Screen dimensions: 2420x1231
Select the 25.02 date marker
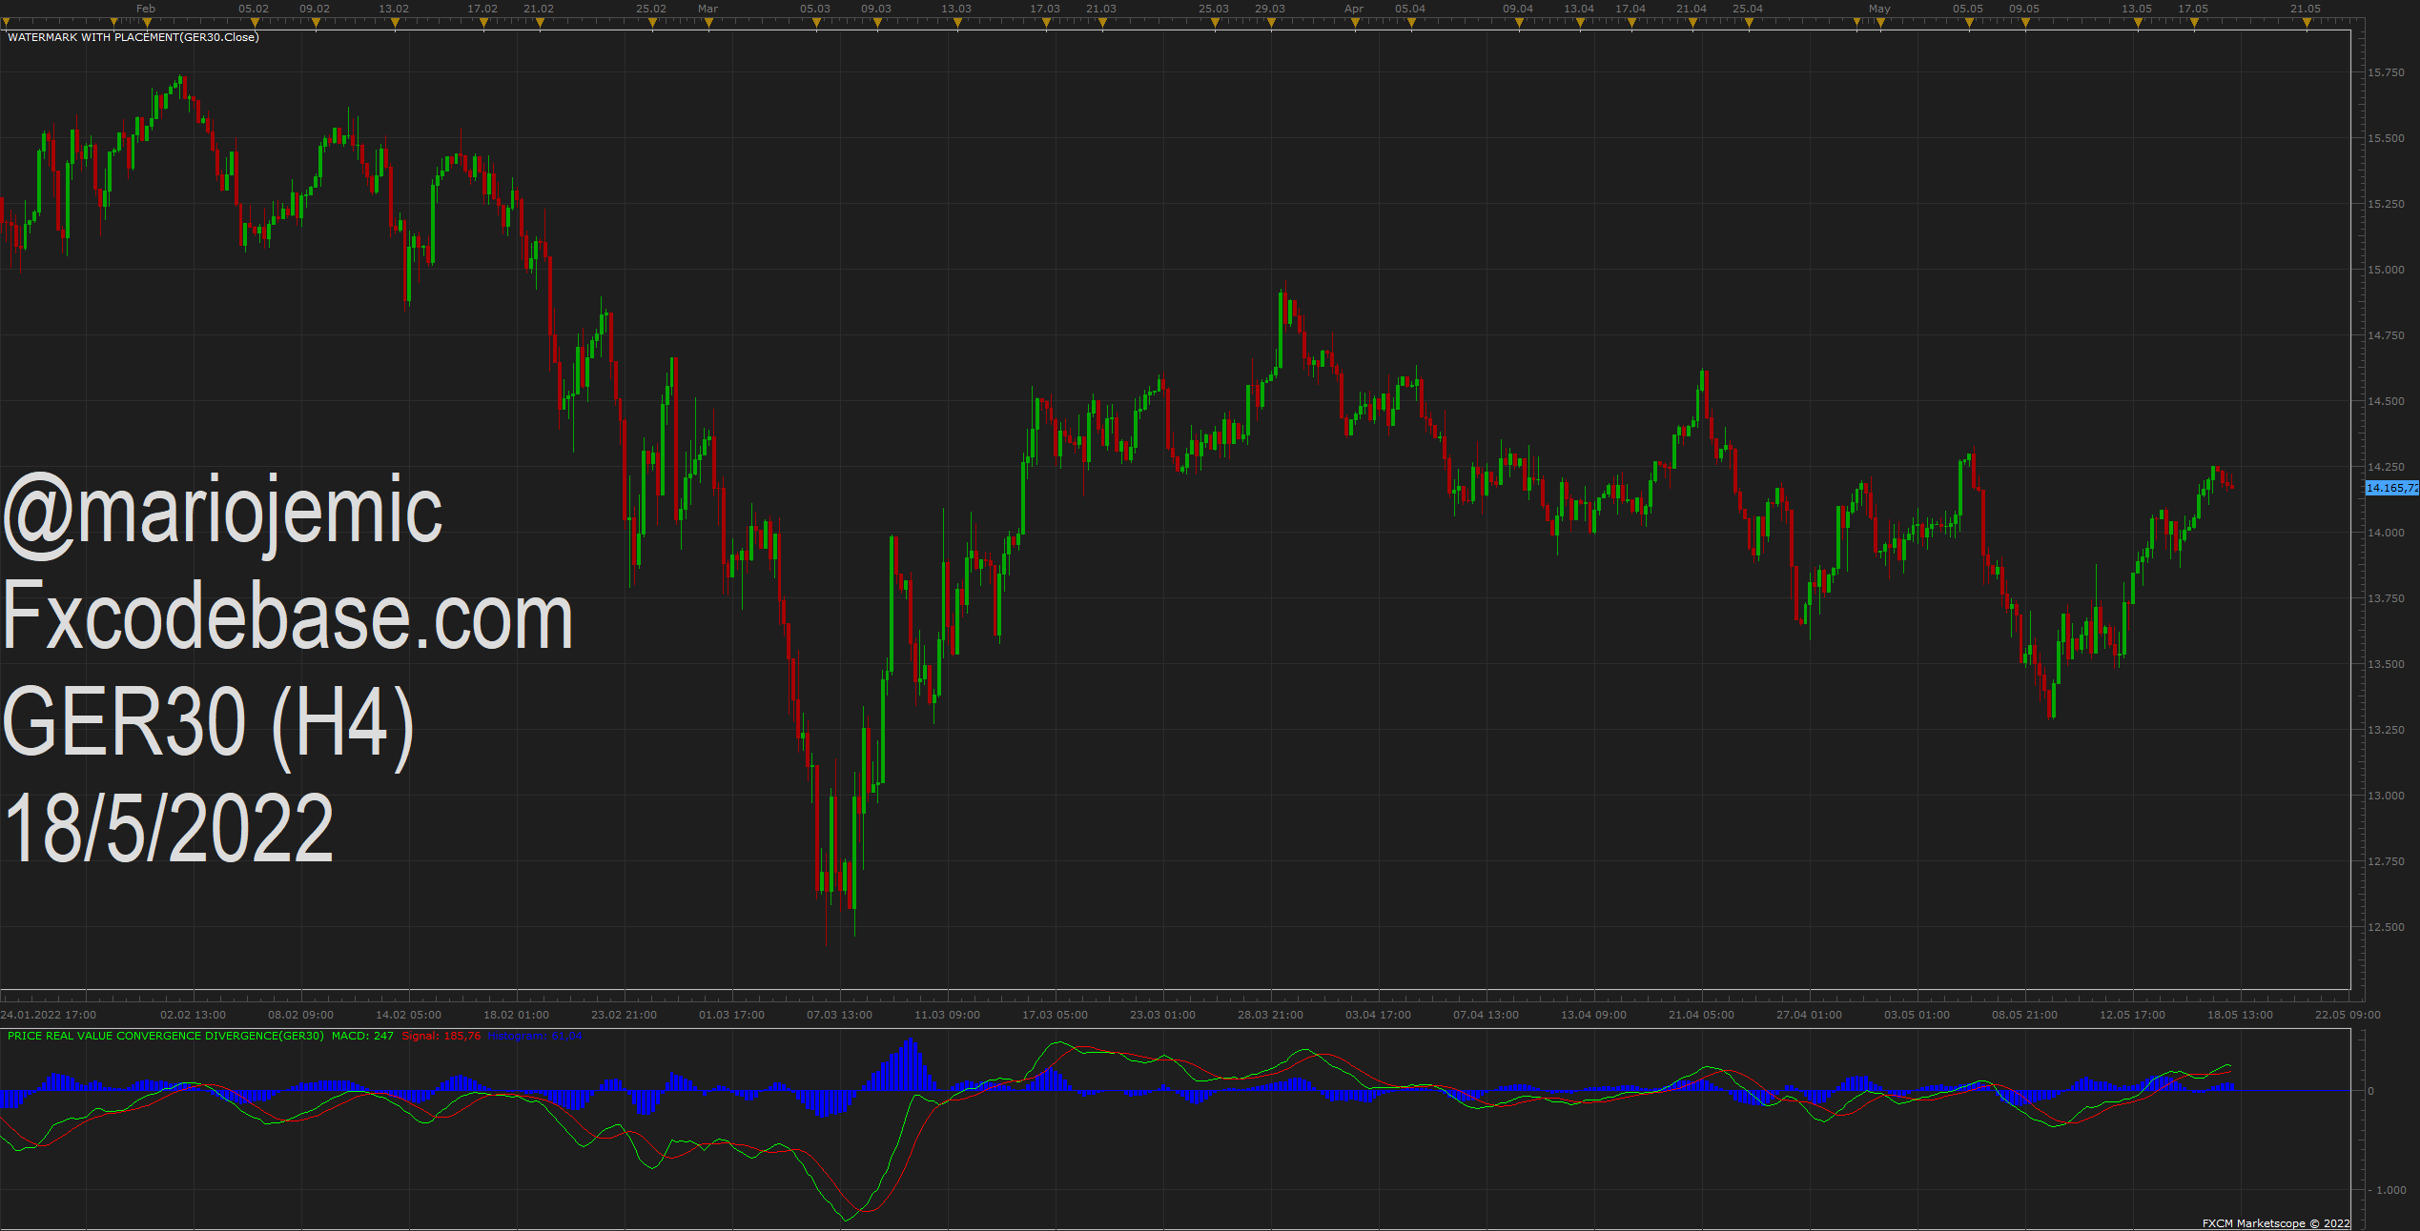[651, 9]
